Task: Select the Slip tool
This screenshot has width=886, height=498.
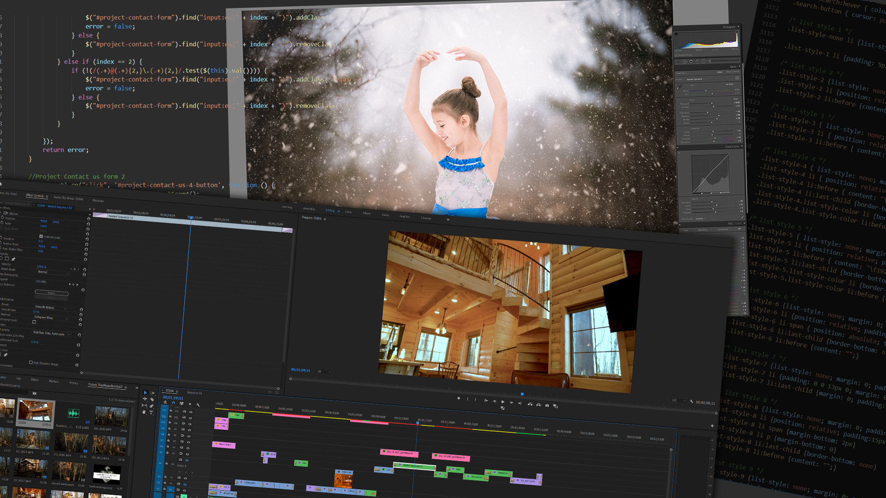Action: (x=144, y=405)
